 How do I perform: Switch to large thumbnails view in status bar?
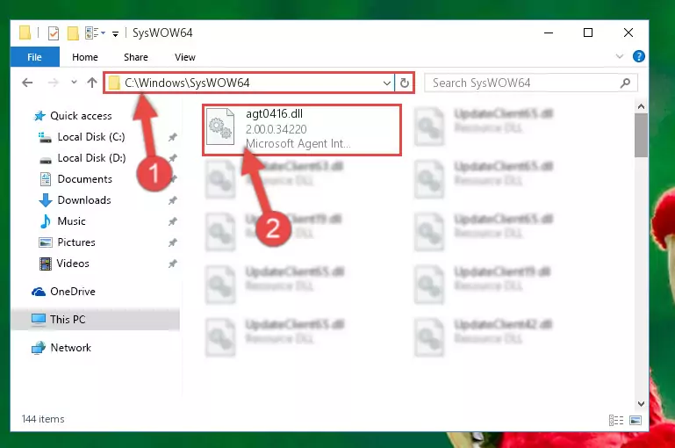636,420
